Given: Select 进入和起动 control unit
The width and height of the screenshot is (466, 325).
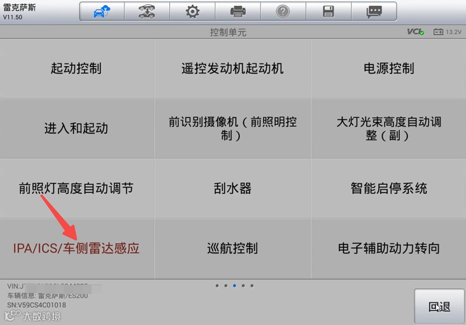Looking at the screenshot, I should (x=76, y=129).
